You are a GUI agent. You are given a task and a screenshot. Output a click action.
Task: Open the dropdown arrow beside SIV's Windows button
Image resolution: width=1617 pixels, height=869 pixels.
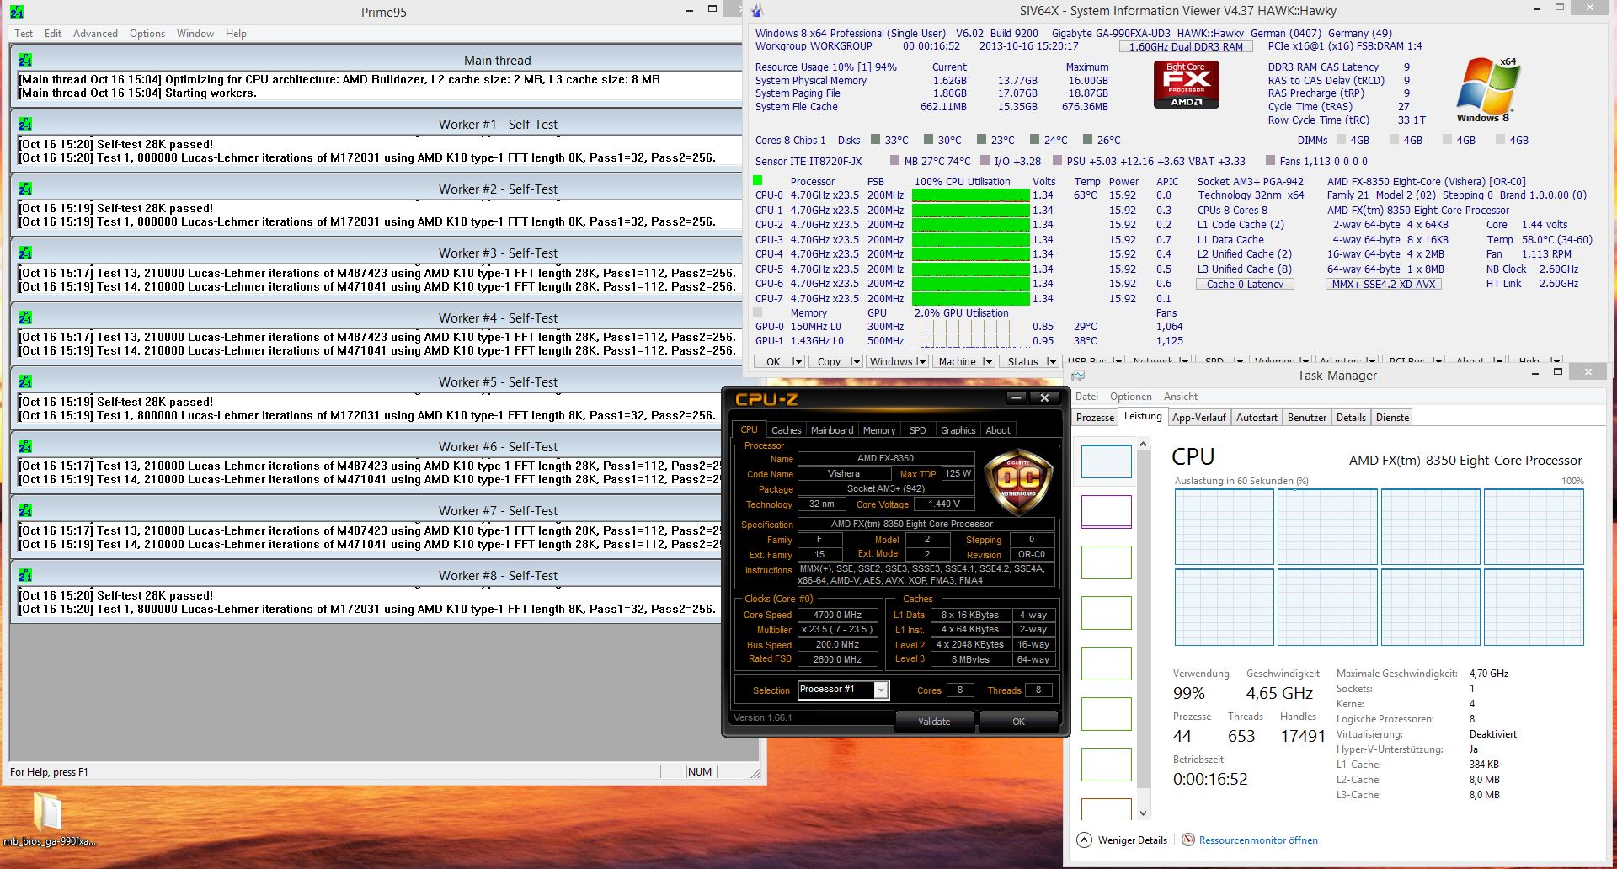[921, 361]
